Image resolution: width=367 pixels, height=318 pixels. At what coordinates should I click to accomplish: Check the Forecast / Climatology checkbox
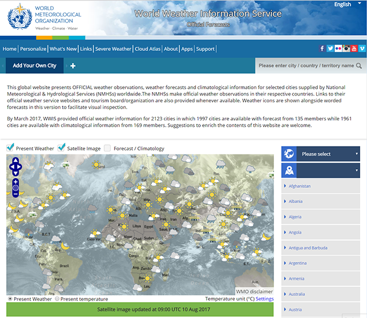click(x=107, y=148)
